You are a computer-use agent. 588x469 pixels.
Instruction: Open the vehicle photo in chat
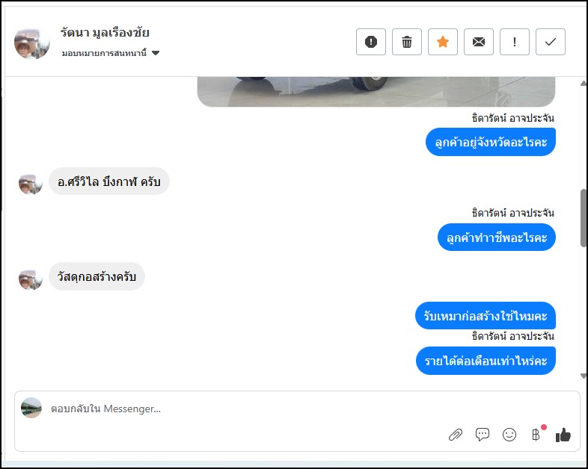tap(376, 92)
